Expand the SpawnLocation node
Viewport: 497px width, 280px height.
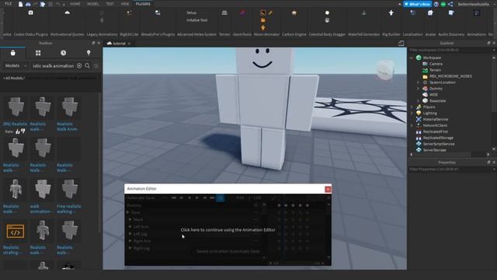click(x=418, y=82)
